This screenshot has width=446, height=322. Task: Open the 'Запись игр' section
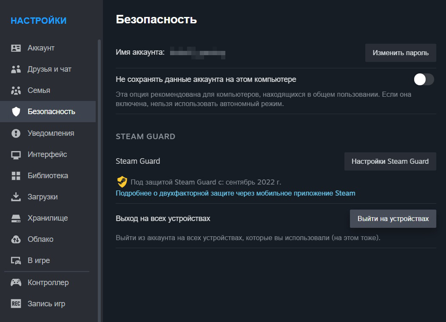coord(48,304)
